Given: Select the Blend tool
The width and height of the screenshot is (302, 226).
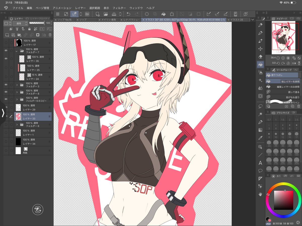Looking at the screenshot, I should [x=260, y=88].
